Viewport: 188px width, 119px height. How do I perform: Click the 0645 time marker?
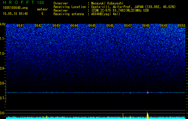[x=92, y=26]
